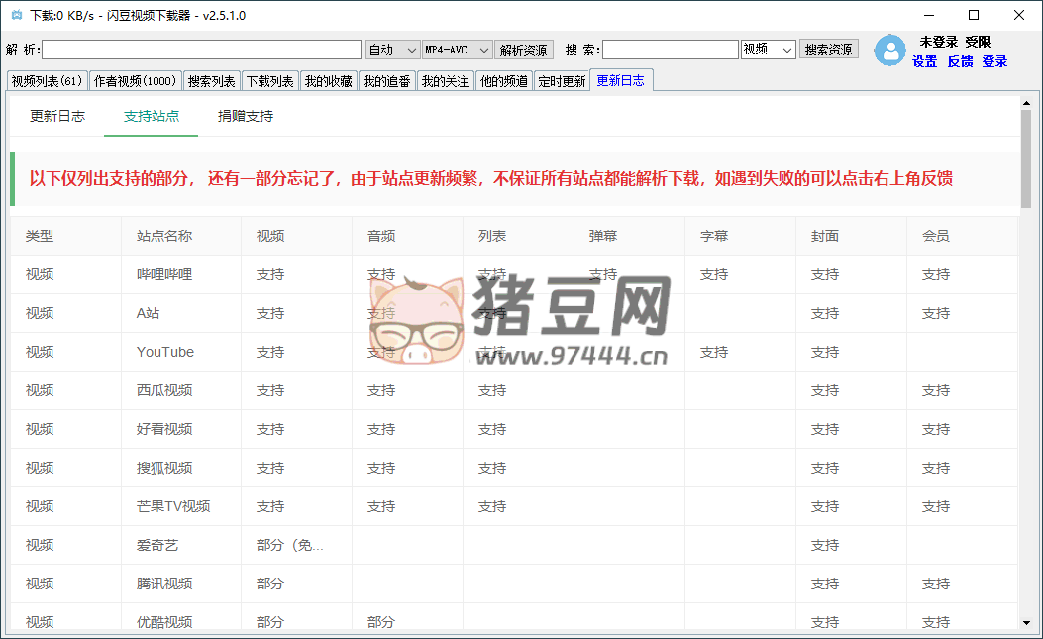Screen dimensions: 1043x639
Task: Select the 好看视频 site name cell
Action: pyautogui.click(x=181, y=429)
